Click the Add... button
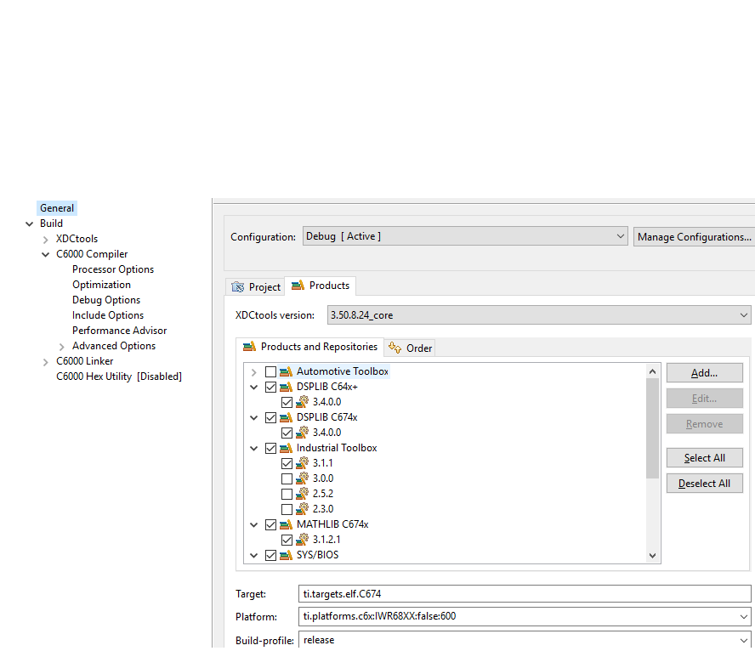Screen dimensions: 755x651 (x=705, y=373)
